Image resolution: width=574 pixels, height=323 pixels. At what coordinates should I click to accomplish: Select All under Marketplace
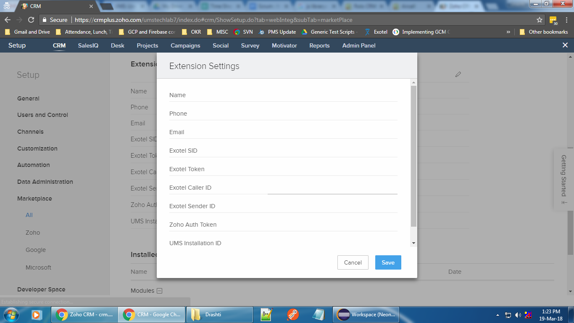click(29, 215)
